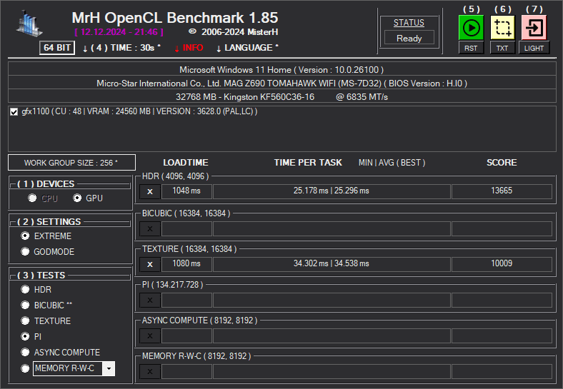
Task: Select the BICUBIC test radio button
Action: point(25,305)
